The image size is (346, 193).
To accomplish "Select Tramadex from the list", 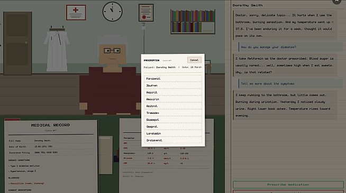I will pyautogui.click(x=173, y=113).
